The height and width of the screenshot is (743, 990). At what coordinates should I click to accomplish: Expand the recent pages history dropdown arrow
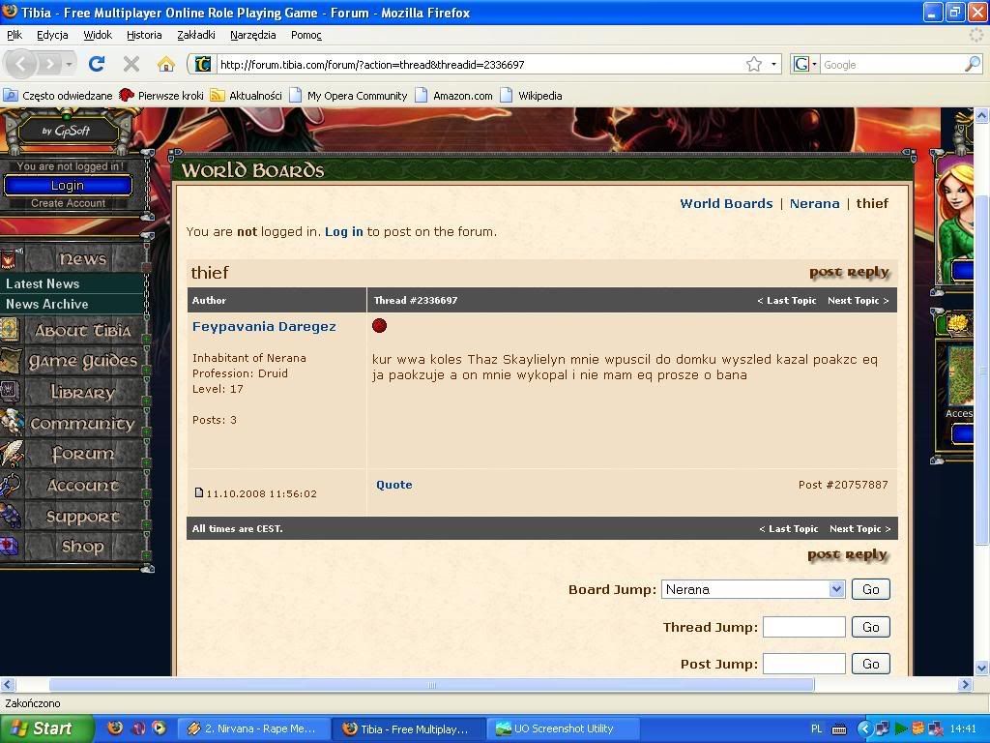coord(69,65)
